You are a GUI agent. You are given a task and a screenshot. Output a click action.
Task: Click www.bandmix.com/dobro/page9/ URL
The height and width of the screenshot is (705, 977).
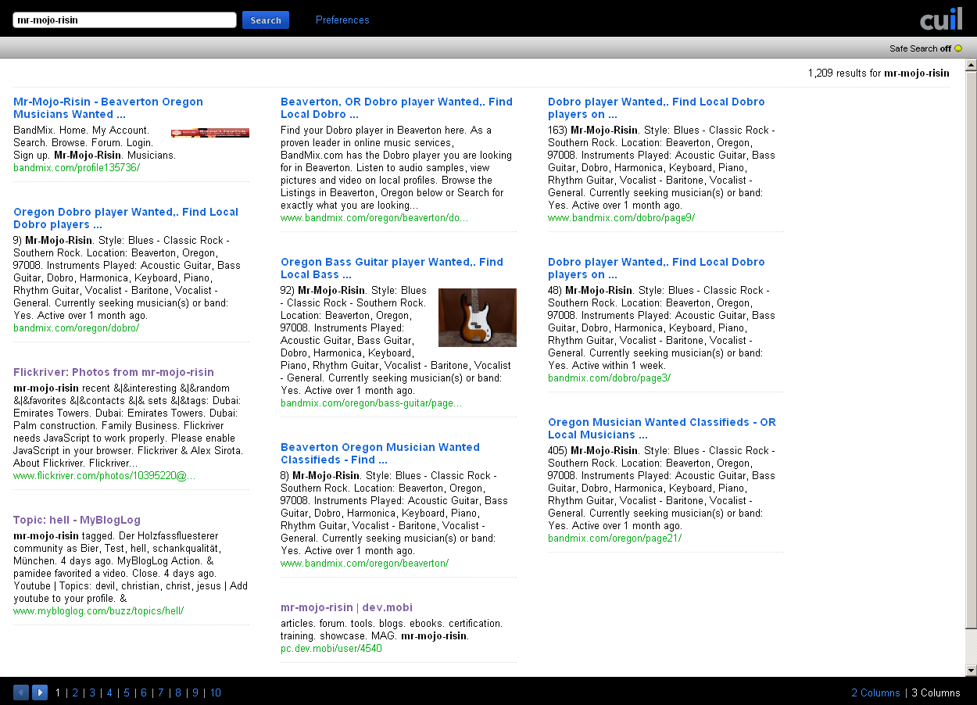pos(621,218)
